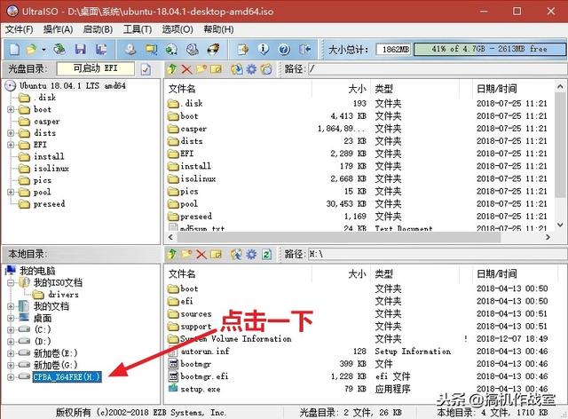568x419 pixels.
Task: Click the 可启动 EFI boot type field
Action: click(96, 68)
